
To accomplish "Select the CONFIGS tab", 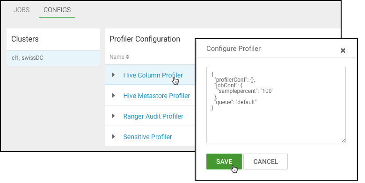I will click(57, 10).
